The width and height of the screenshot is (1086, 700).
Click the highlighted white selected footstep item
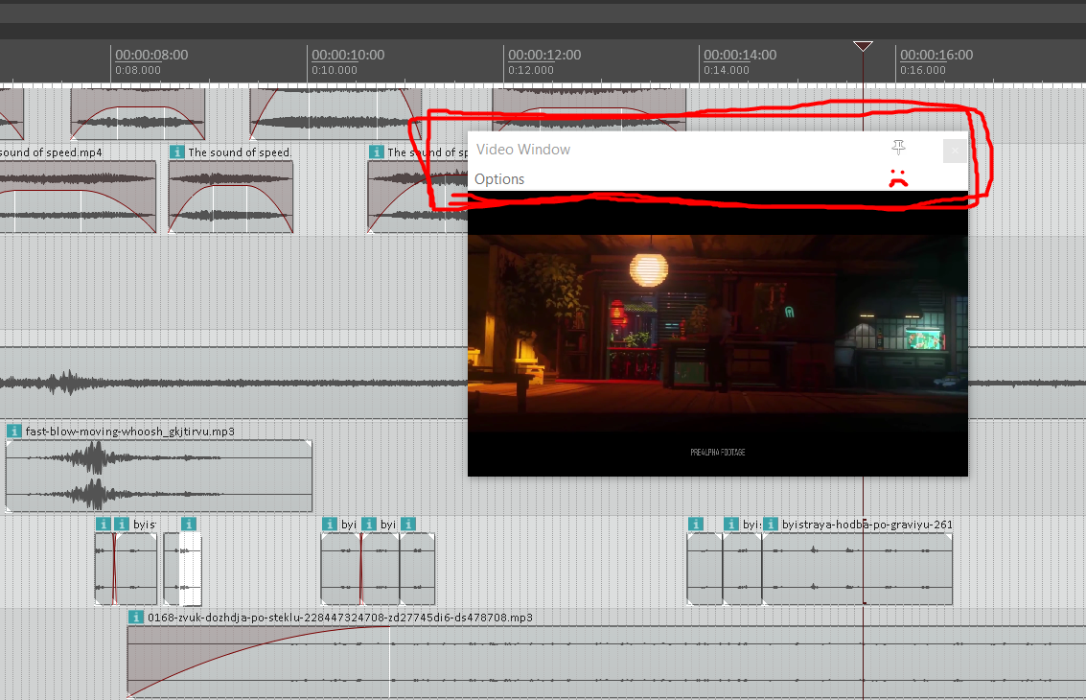[x=190, y=569]
